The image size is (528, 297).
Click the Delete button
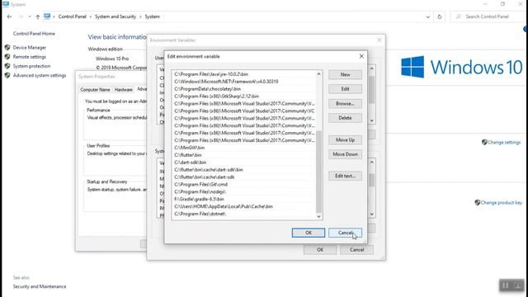[x=345, y=118]
